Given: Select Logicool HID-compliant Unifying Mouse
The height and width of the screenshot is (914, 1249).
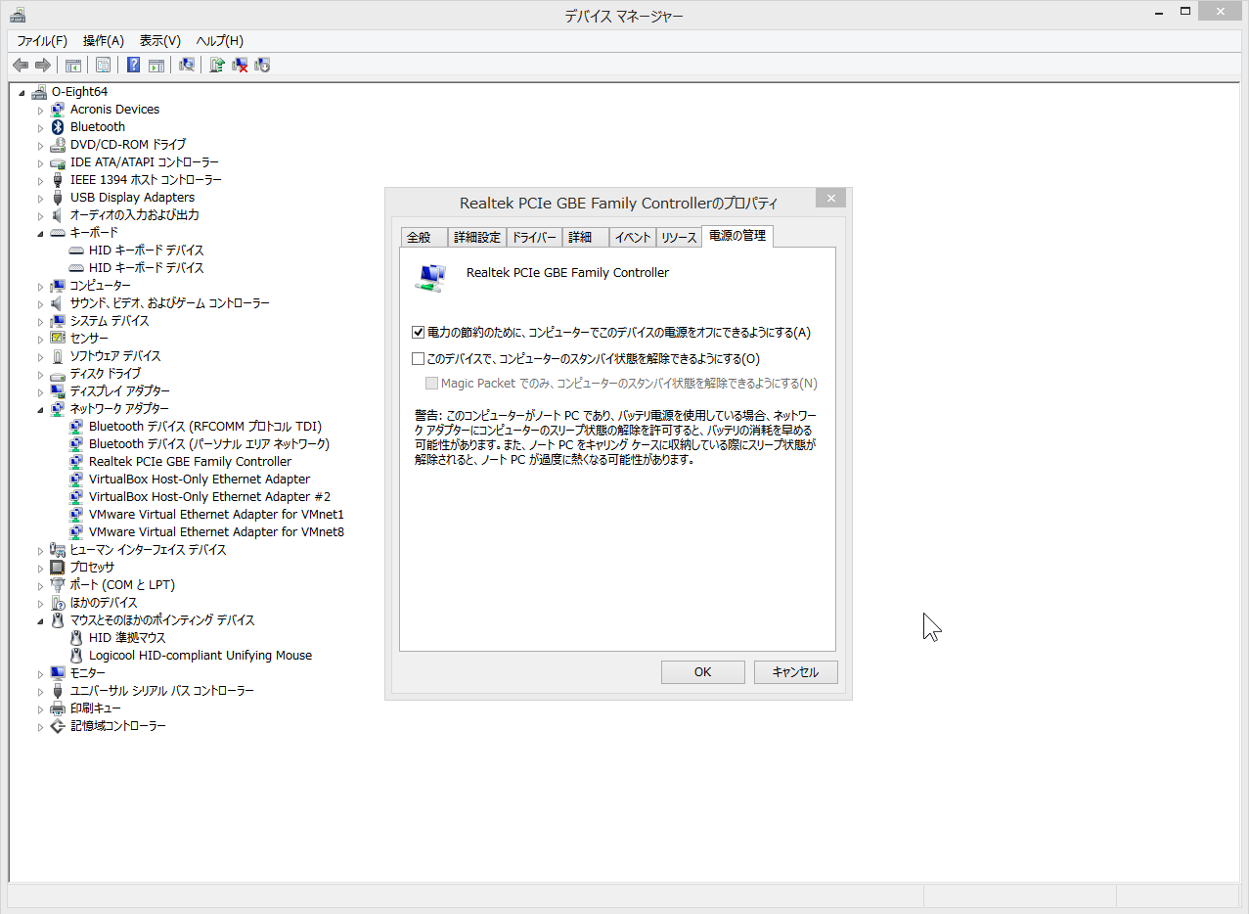Looking at the screenshot, I should [200, 656].
